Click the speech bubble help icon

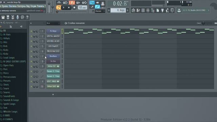pyautogui.click(x=22, y=17)
